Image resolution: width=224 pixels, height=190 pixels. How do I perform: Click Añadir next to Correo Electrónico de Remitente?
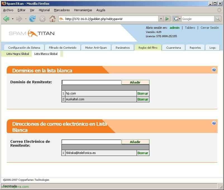point(135,142)
